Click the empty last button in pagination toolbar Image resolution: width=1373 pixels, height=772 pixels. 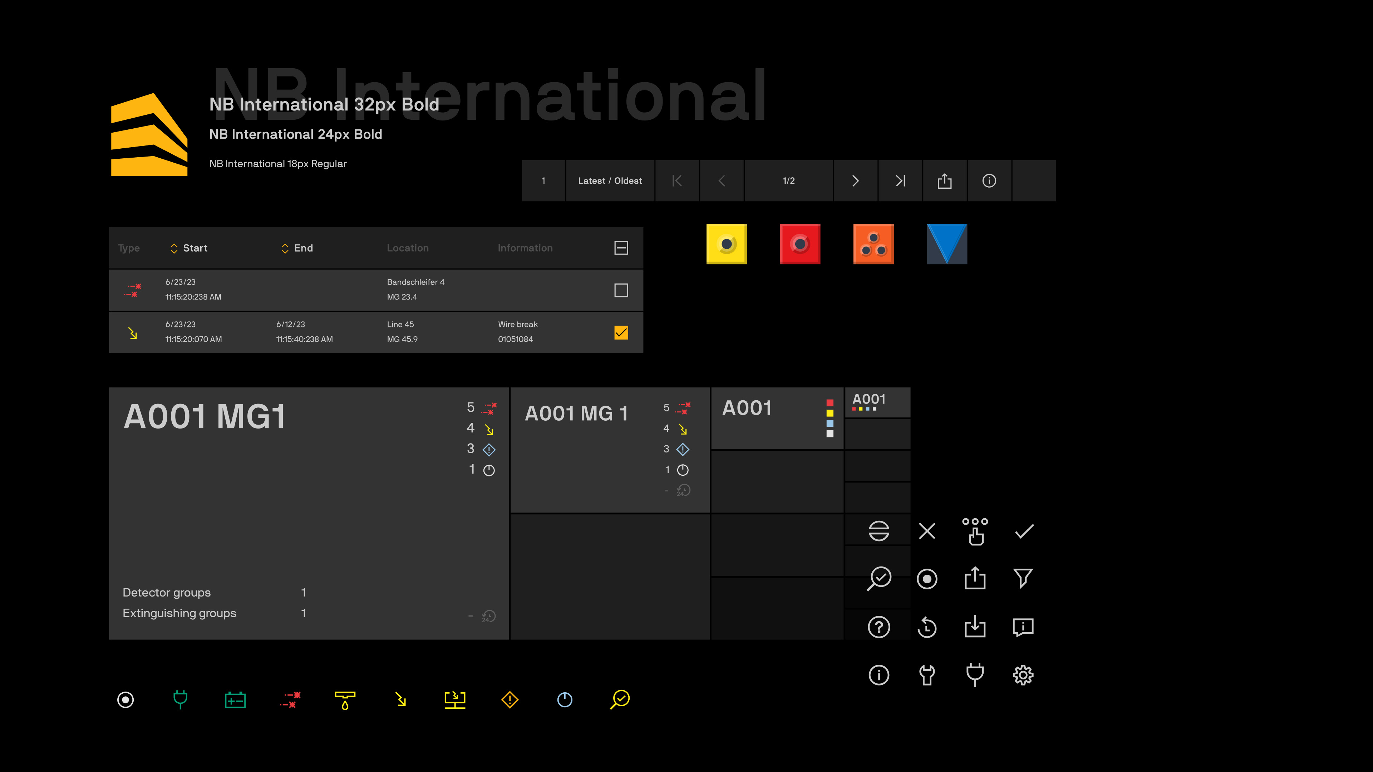point(1034,180)
